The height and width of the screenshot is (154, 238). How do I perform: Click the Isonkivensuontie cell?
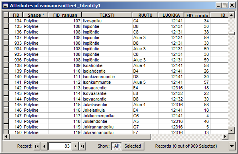[107, 77]
